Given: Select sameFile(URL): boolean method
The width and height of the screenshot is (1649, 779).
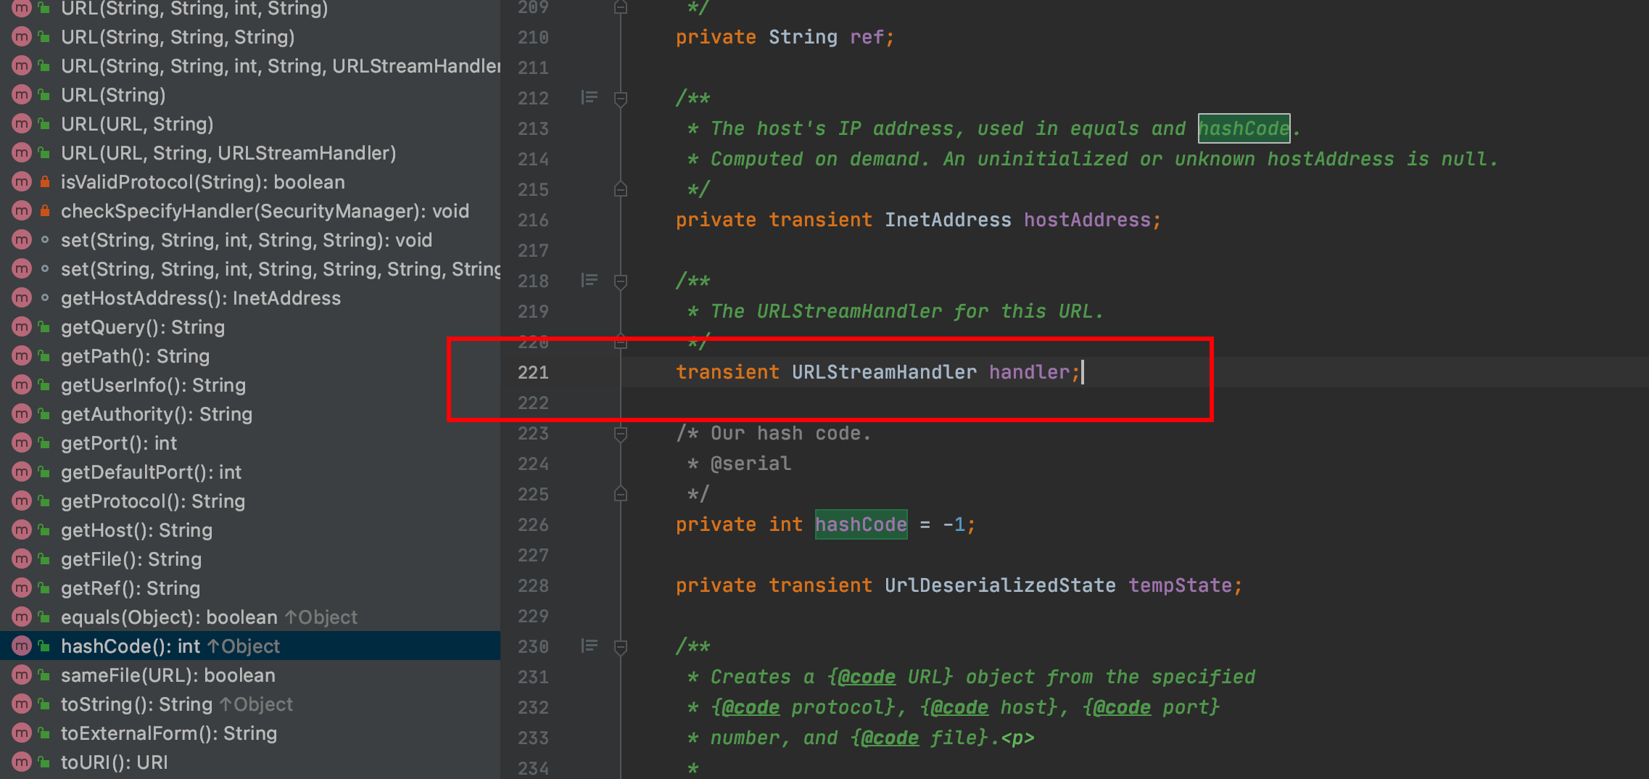Looking at the screenshot, I should [x=168, y=675].
